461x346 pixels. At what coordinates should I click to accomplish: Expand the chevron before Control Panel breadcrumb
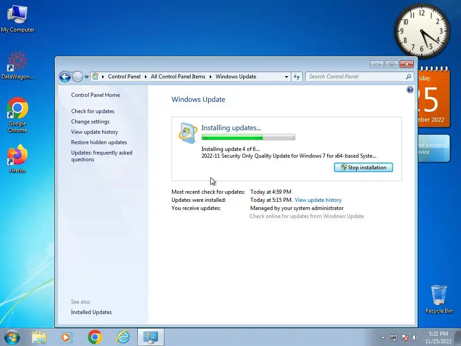103,77
